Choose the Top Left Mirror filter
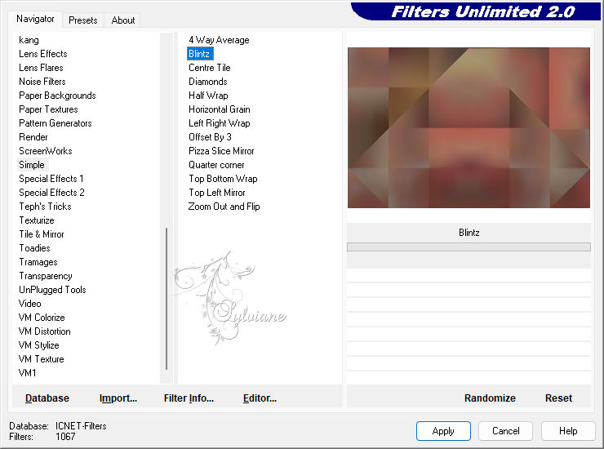The image size is (604, 449). click(x=217, y=193)
